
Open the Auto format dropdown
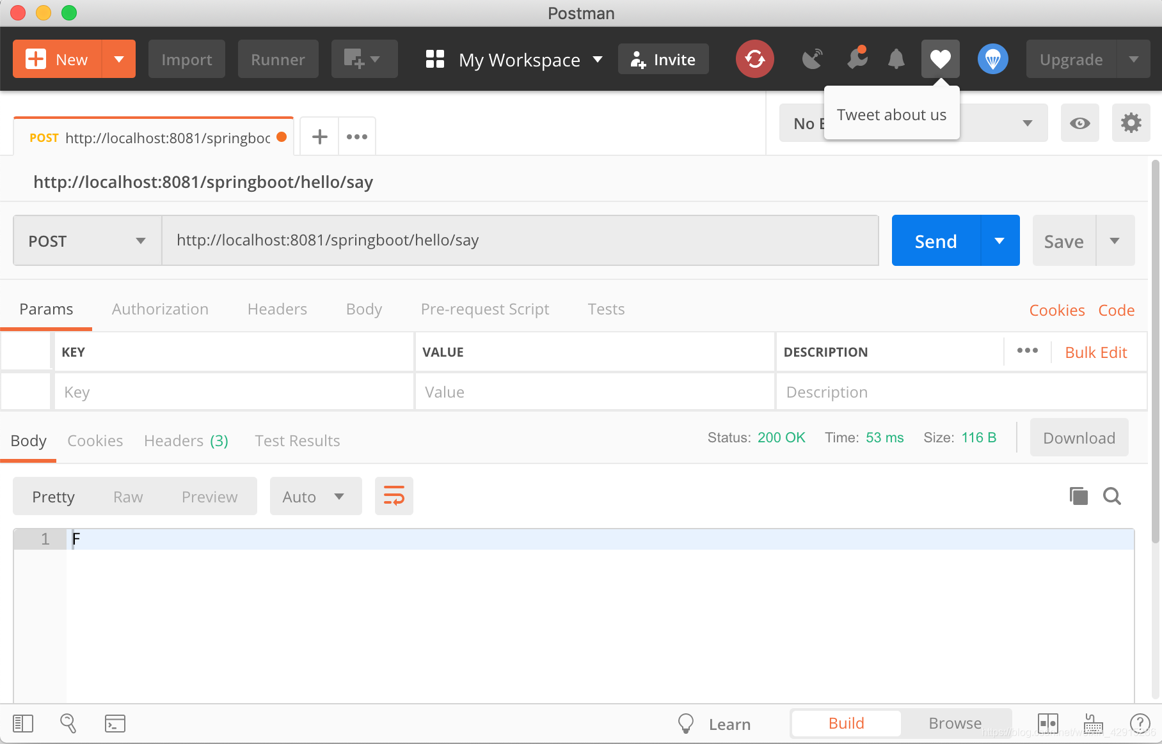(315, 496)
